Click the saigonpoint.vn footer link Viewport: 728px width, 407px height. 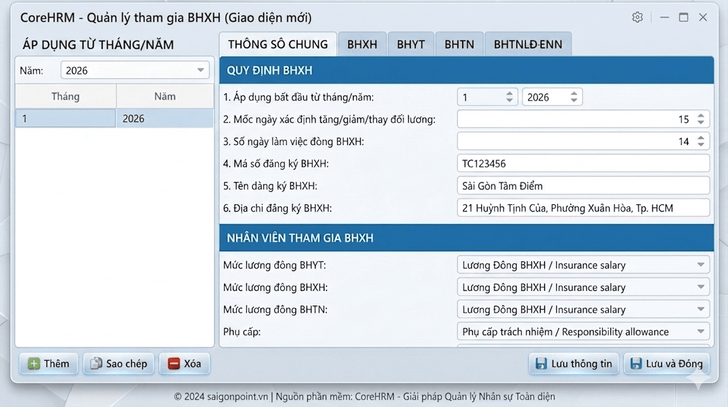click(238, 396)
